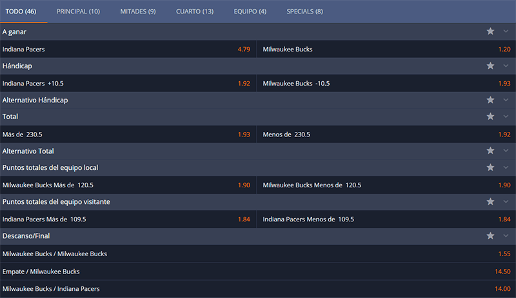Favorite the Descanso/Final market
The width and height of the screenshot is (516, 298).
[490, 236]
